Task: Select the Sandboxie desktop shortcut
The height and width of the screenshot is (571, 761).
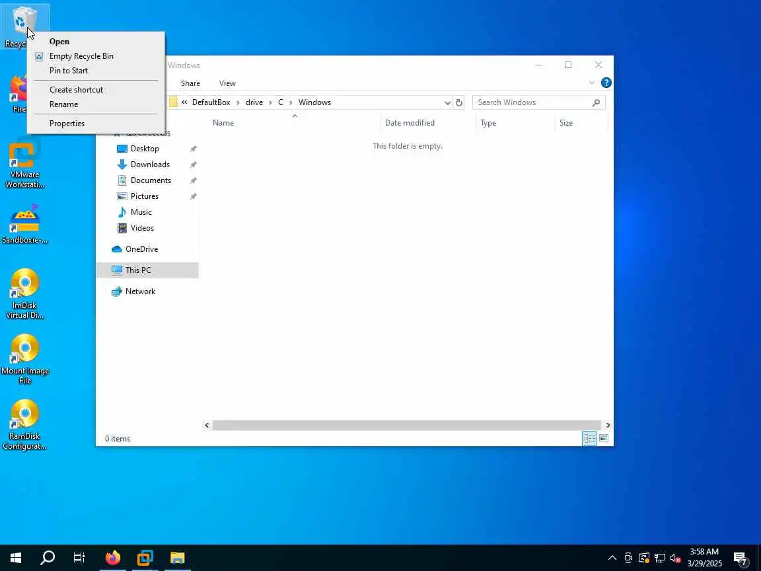Action: 24,224
